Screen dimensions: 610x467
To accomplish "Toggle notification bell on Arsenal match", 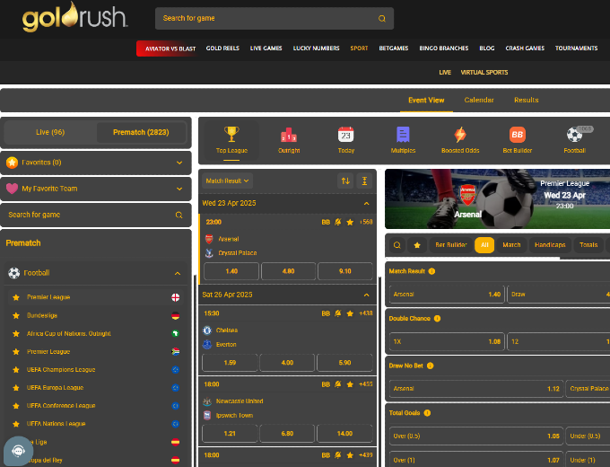I will [337, 222].
